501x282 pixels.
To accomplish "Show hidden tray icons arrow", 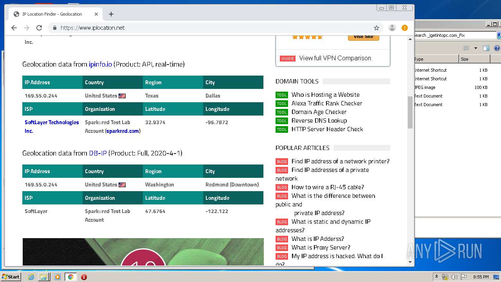I will 436,277.
